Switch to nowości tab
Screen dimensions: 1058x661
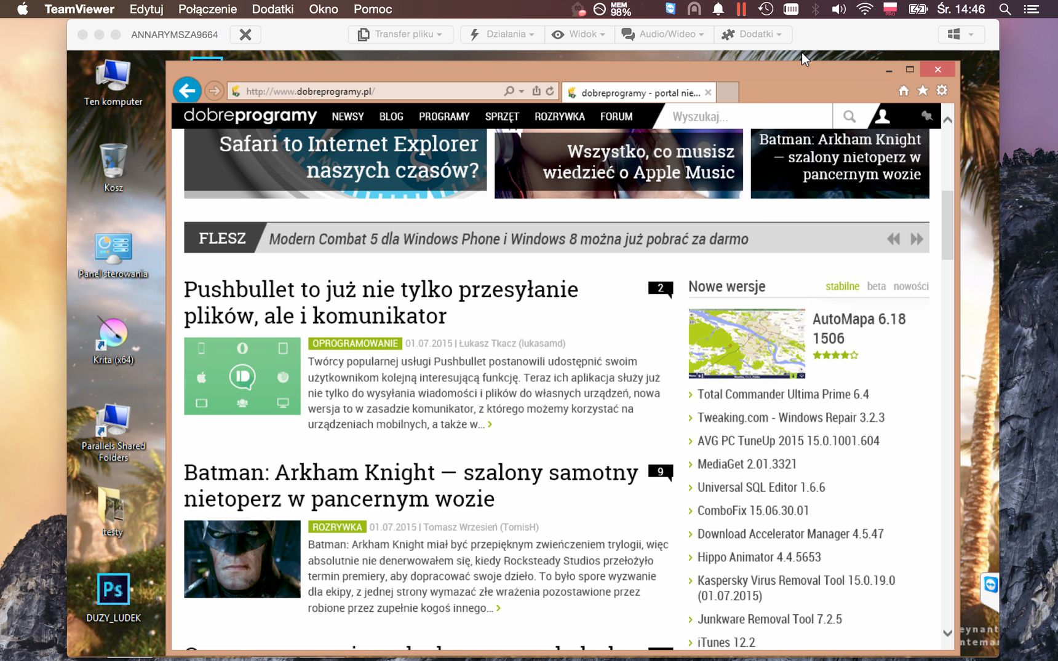click(911, 287)
